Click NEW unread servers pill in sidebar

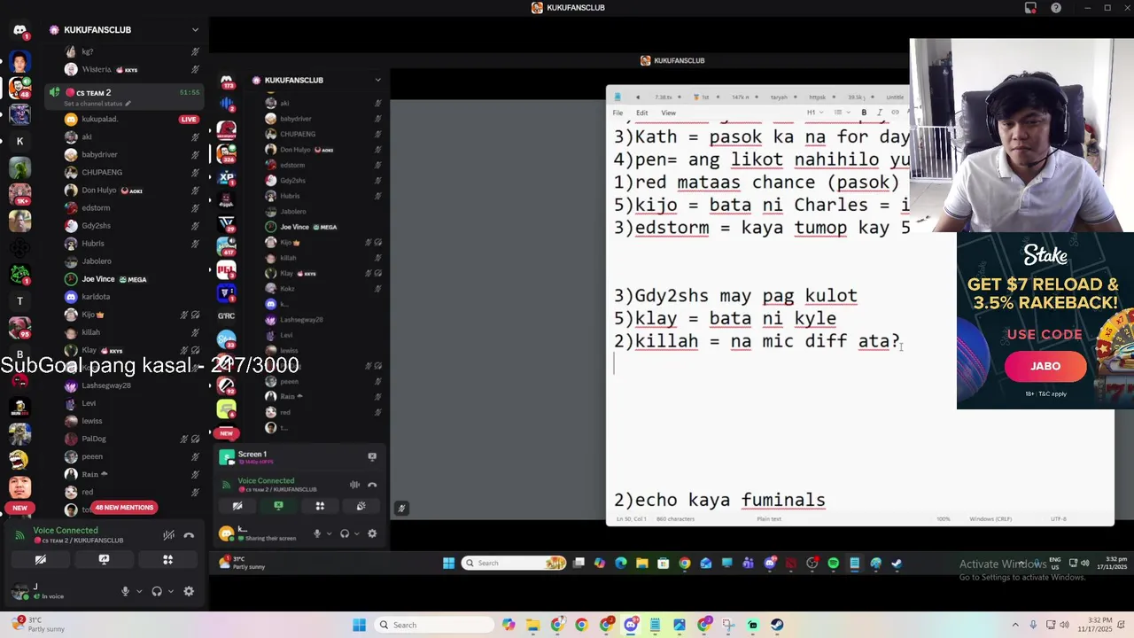(19, 508)
